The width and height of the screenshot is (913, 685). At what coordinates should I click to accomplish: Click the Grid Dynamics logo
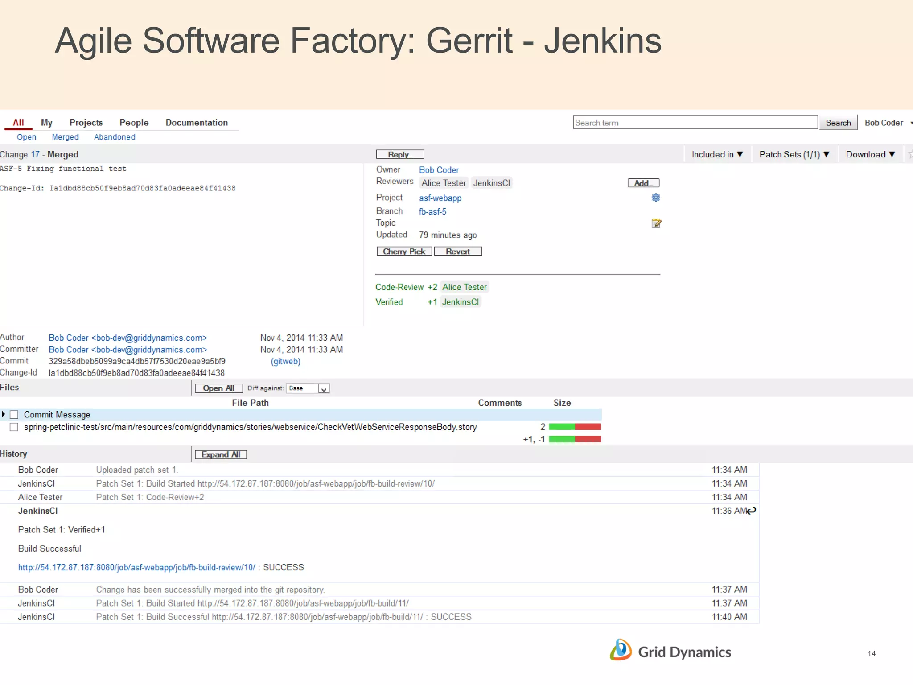pyautogui.click(x=670, y=651)
